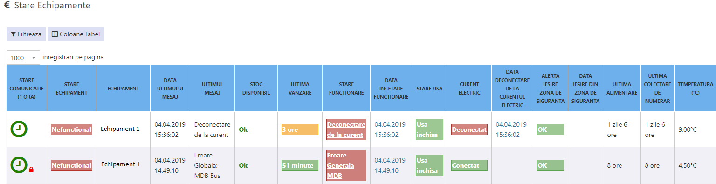Click the 4,50°C temperature value

pos(688,165)
